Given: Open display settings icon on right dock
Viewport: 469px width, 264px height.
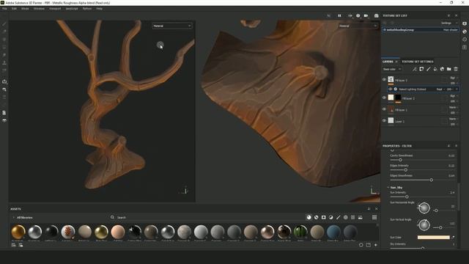Looking at the screenshot, I should coord(465,23).
